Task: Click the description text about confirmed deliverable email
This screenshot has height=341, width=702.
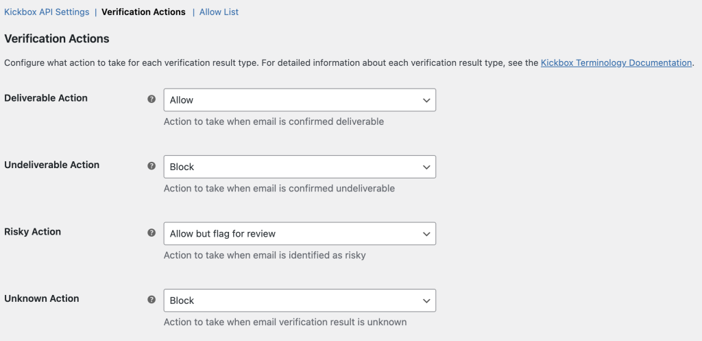Action: [x=274, y=121]
